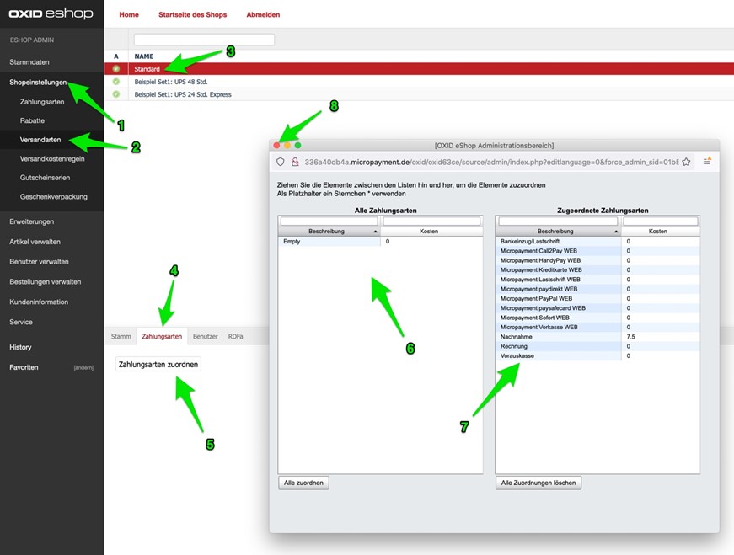The width and height of the screenshot is (734, 555).
Task: Toggle status icon for UPS 24 Std. Express
Action: [115, 94]
